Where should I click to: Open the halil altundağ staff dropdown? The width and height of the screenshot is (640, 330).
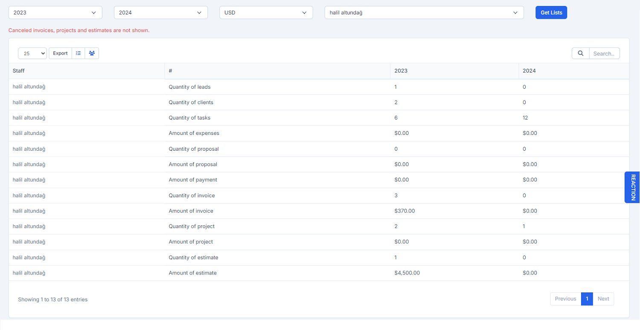pos(424,12)
